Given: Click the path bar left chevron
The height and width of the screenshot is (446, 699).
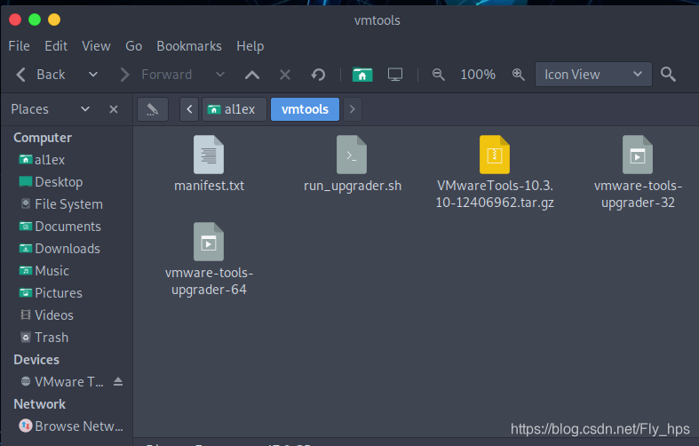Looking at the screenshot, I should click(x=189, y=109).
